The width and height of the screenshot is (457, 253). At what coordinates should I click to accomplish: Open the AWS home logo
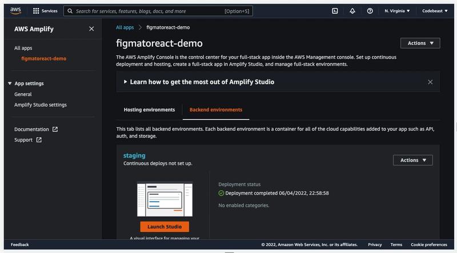coord(15,11)
